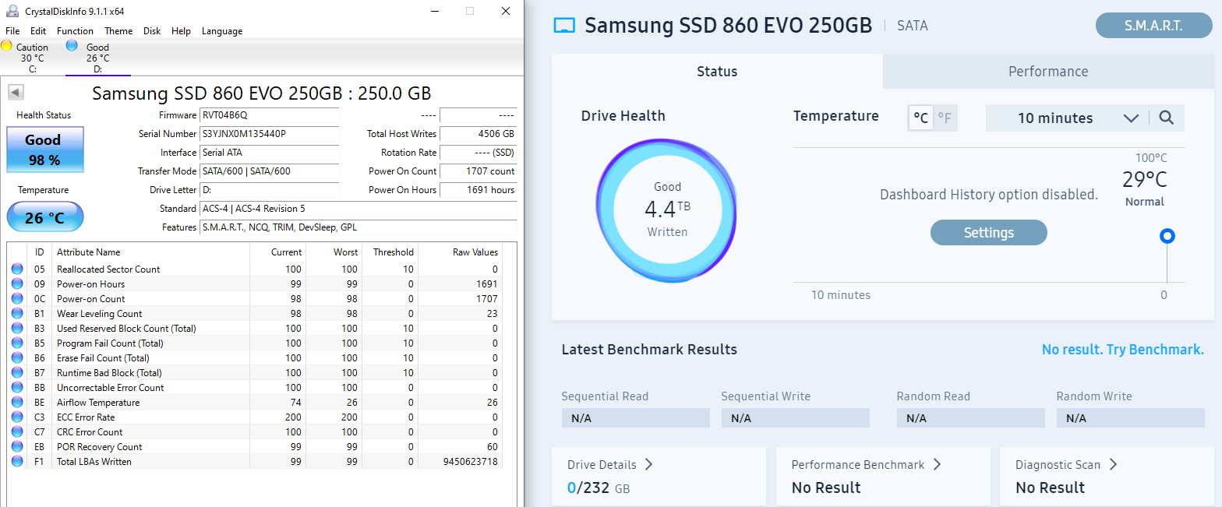Open the Function menu
1222x507 pixels.
pos(75,31)
